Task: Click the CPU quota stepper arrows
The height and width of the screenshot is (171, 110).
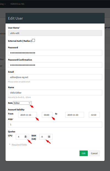Action: pyautogui.click(x=26, y=137)
